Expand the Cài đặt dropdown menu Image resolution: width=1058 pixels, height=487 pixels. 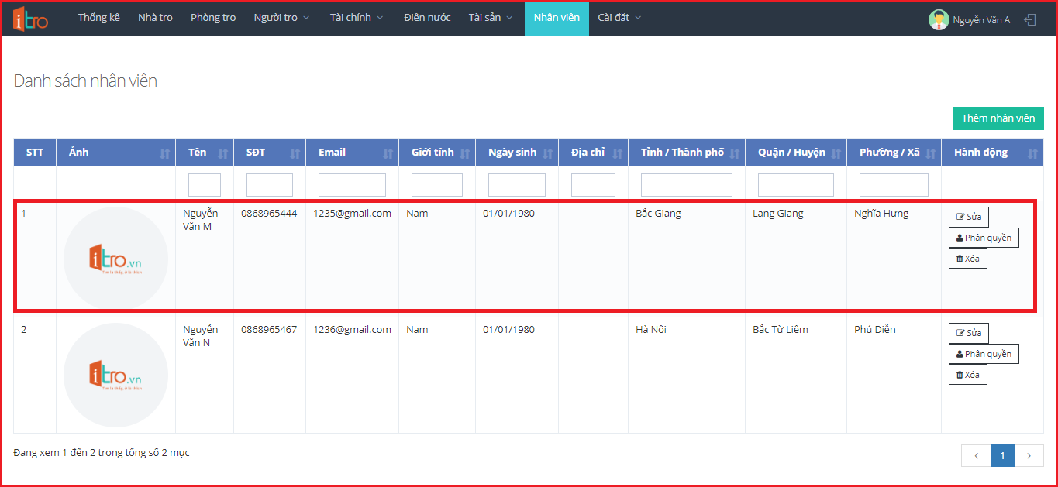click(619, 18)
